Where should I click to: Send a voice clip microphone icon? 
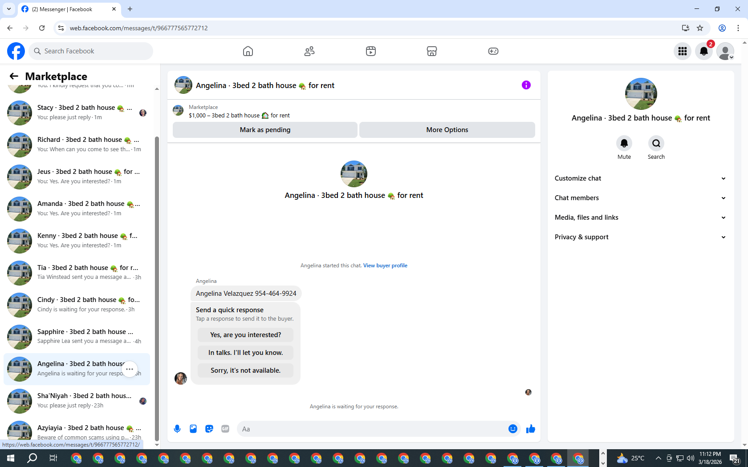click(x=177, y=429)
